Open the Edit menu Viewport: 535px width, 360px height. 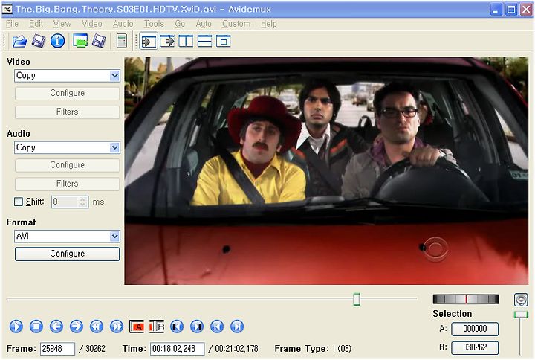pyautogui.click(x=36, y=24)
